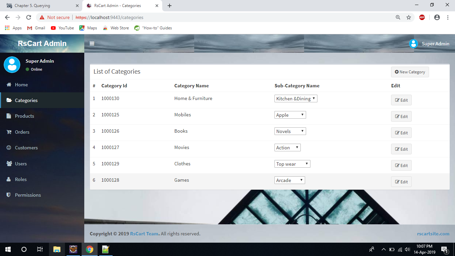Select category ID 1000130 text
Image resolution: width=455 pixels, height=256 pixels.
click(110, 98)
